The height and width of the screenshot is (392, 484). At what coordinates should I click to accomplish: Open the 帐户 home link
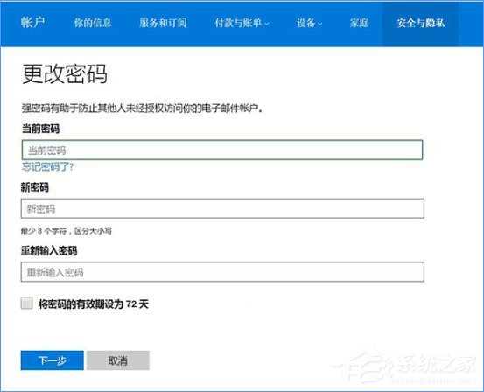(x=32, y=23)
